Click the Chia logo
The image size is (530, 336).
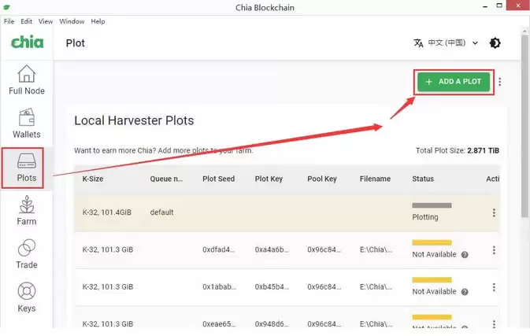pos(28,42)
